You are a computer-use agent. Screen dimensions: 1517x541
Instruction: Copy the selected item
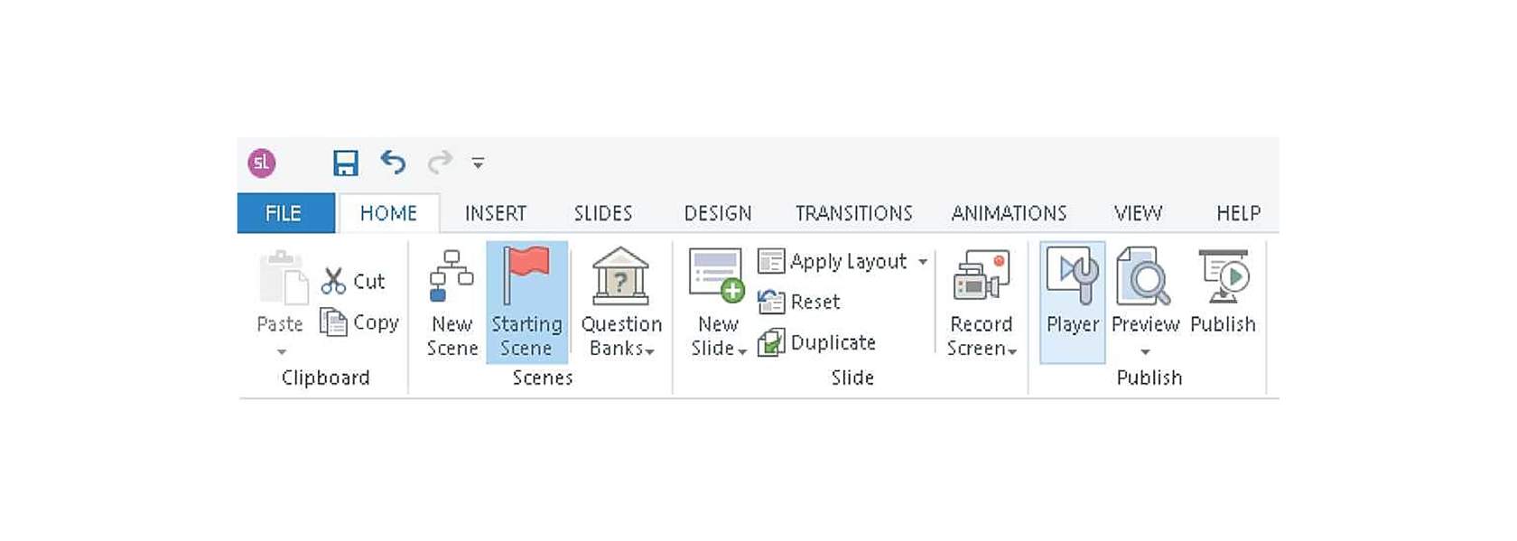click(359, 322)
